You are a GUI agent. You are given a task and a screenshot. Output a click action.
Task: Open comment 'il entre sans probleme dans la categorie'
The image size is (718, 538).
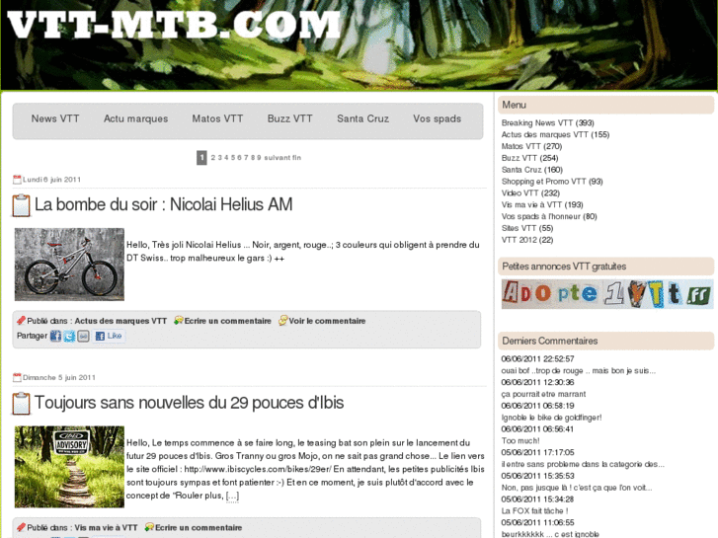[583, 464]
